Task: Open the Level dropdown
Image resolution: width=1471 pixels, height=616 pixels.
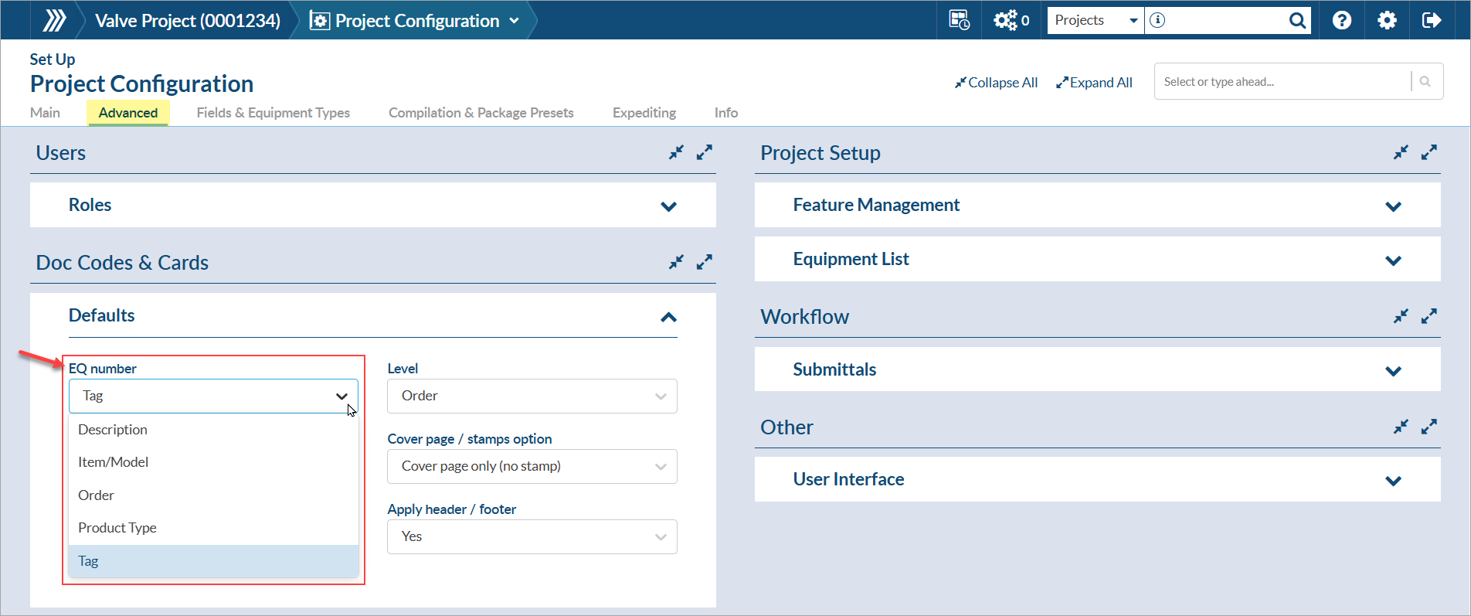Action: point(532,396)
